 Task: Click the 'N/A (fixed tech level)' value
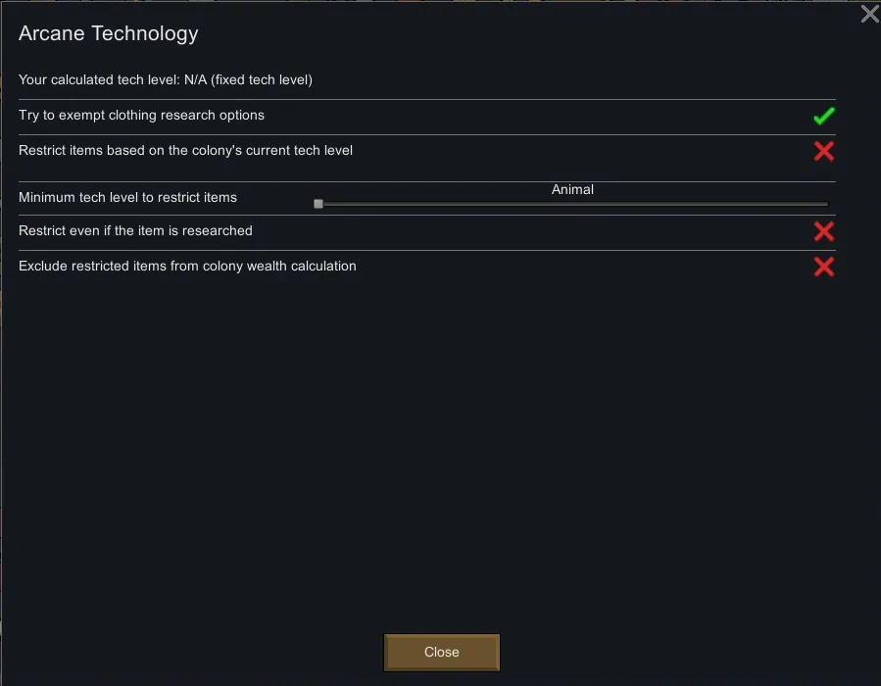pos(248,79)
